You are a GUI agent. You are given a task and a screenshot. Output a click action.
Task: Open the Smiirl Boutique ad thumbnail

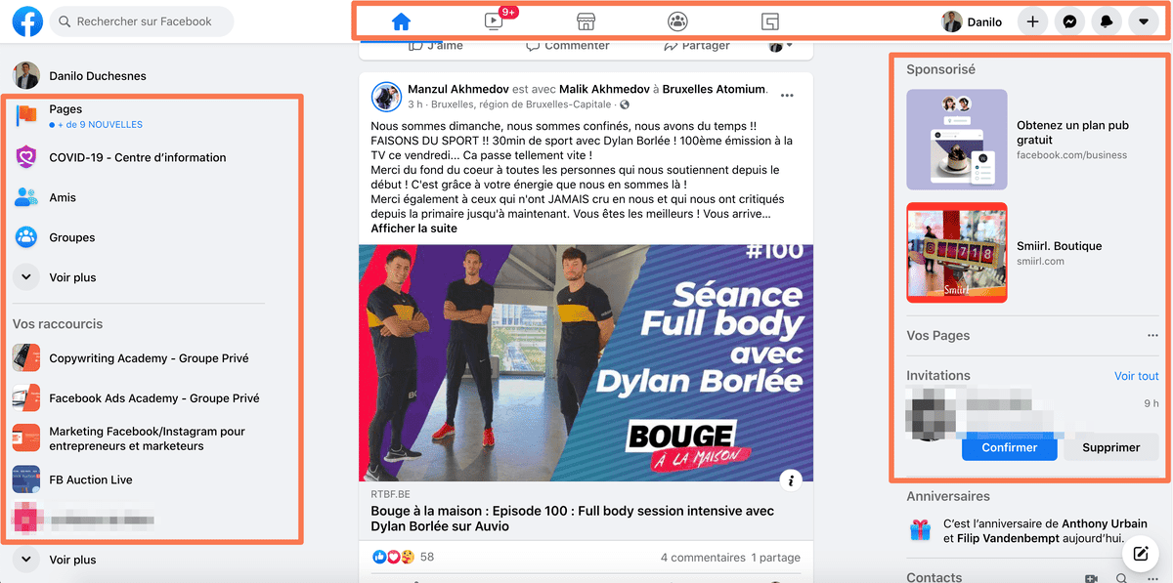tap(957, 253)
